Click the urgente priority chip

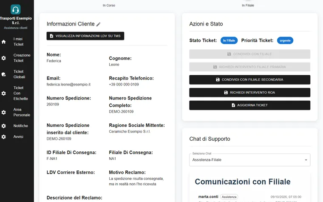point(285,40)
